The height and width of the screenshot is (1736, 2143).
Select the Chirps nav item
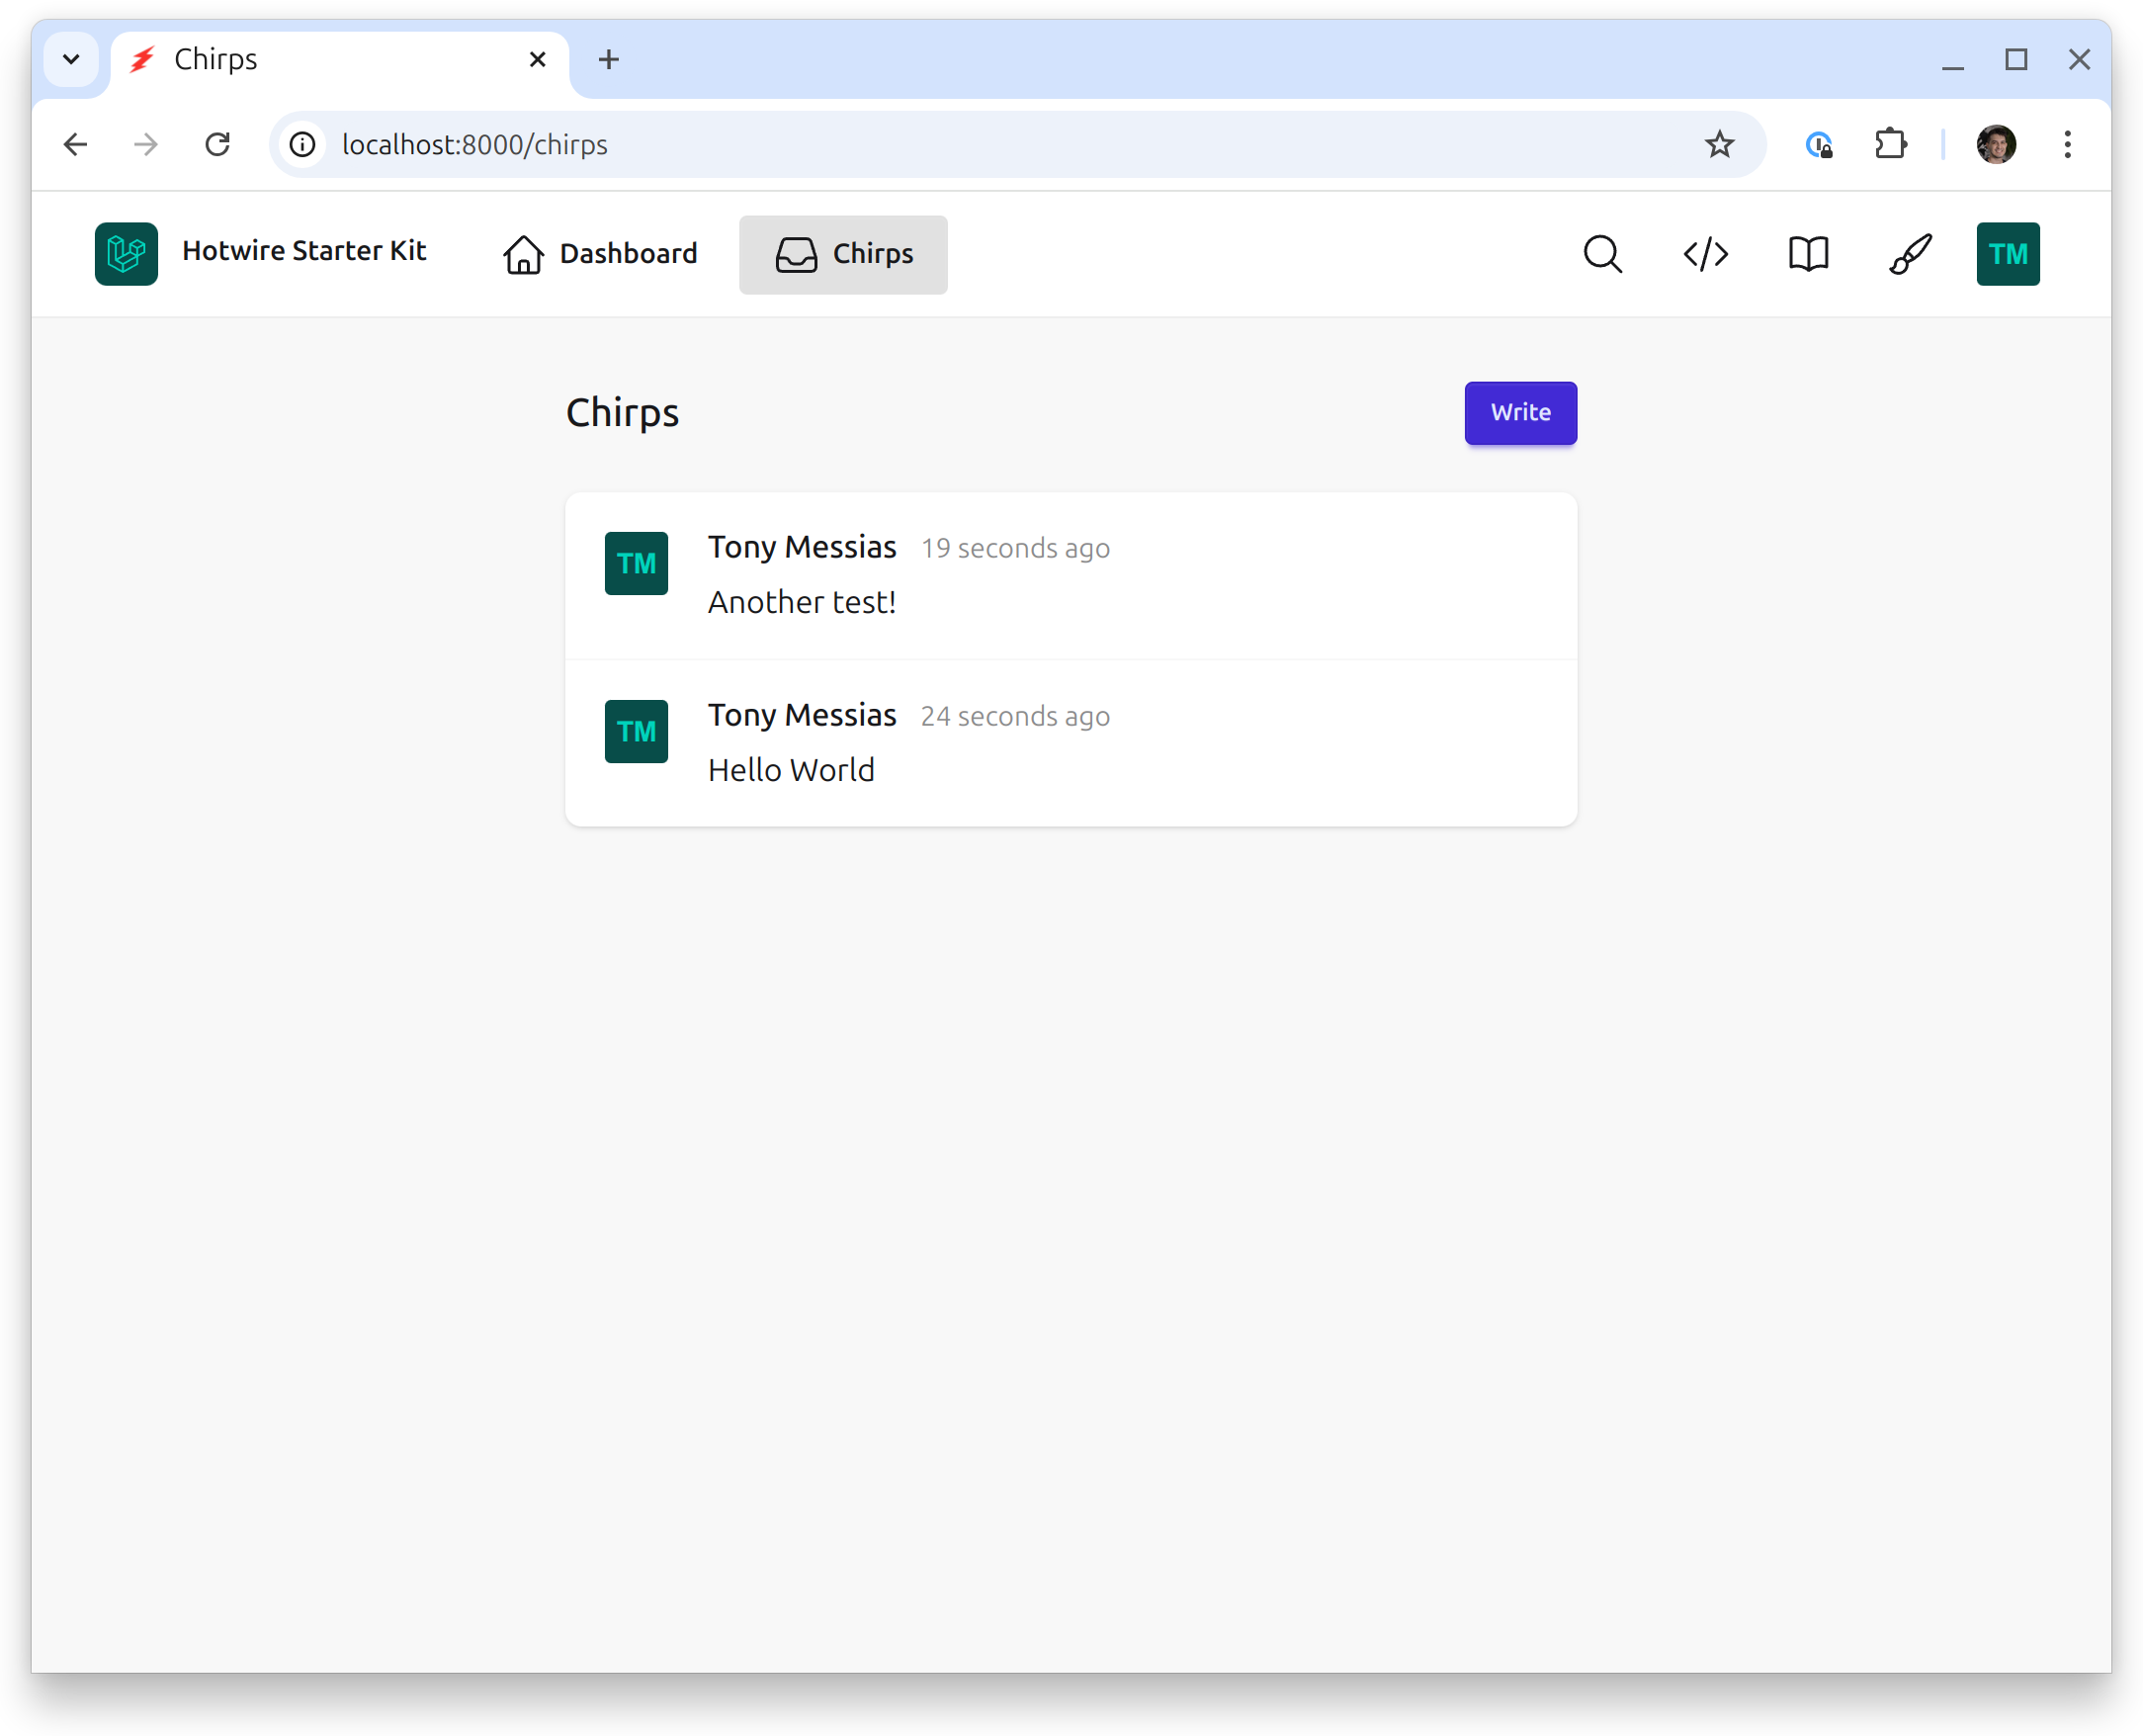coord(843,254)
